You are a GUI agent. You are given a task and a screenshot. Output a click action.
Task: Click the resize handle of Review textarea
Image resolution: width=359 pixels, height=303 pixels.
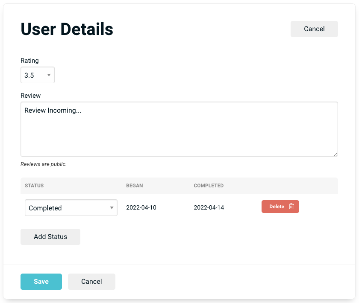coord(335,154)
